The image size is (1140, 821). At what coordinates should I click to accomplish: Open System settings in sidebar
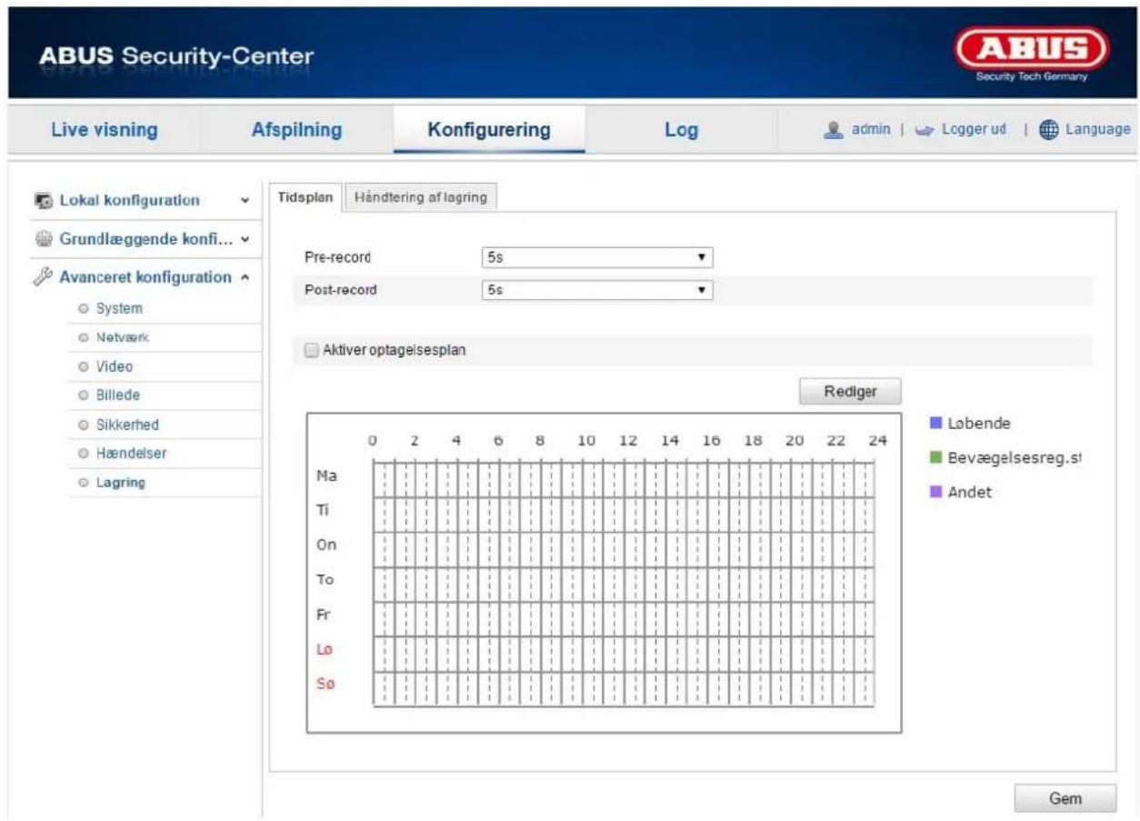[x=119, y=309]
